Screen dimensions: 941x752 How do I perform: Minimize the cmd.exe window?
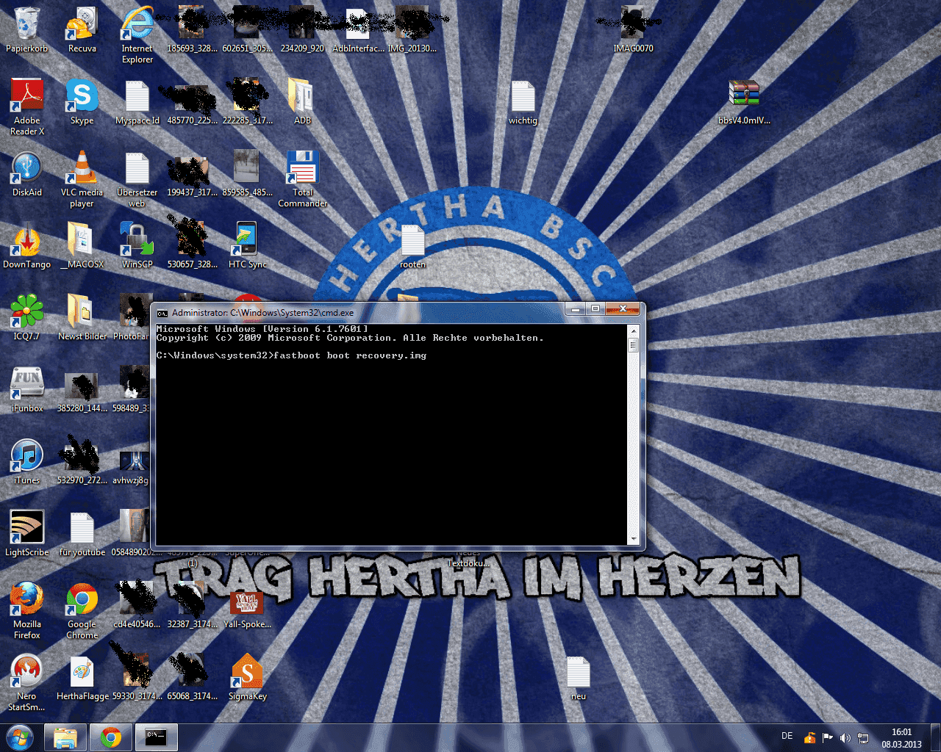[576, 309]
